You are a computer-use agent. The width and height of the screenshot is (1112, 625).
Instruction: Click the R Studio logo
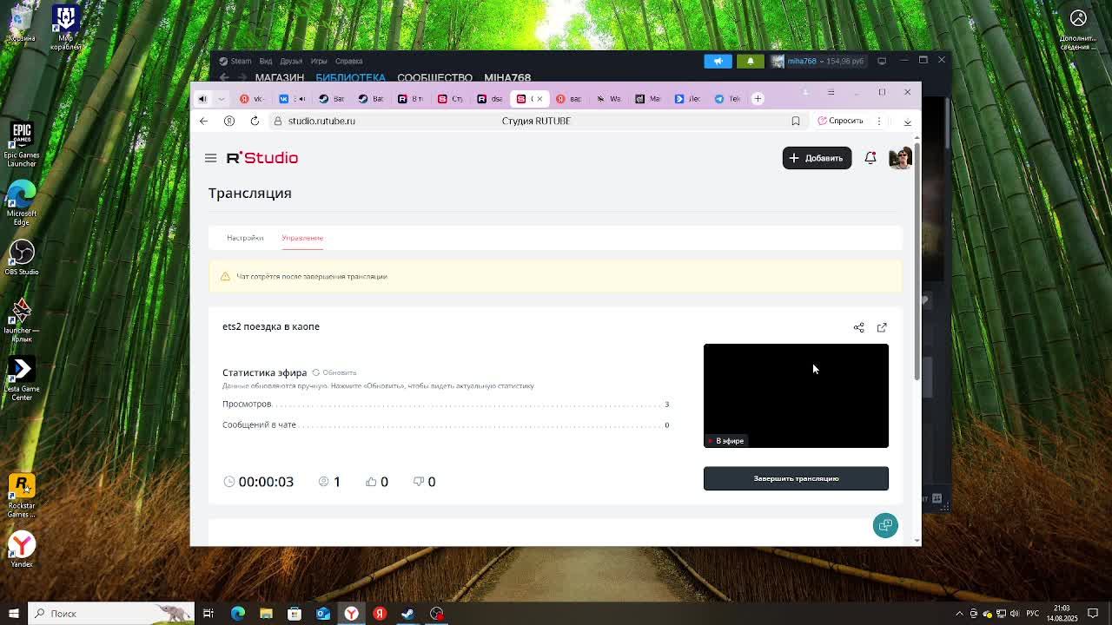[x=262, y=158]
